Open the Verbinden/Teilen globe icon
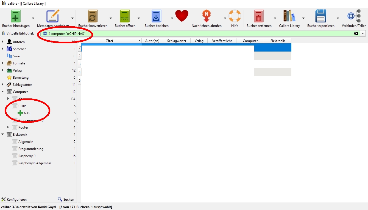Image resolution: width=368 pixels, height=210 pixels. [354, 16]
